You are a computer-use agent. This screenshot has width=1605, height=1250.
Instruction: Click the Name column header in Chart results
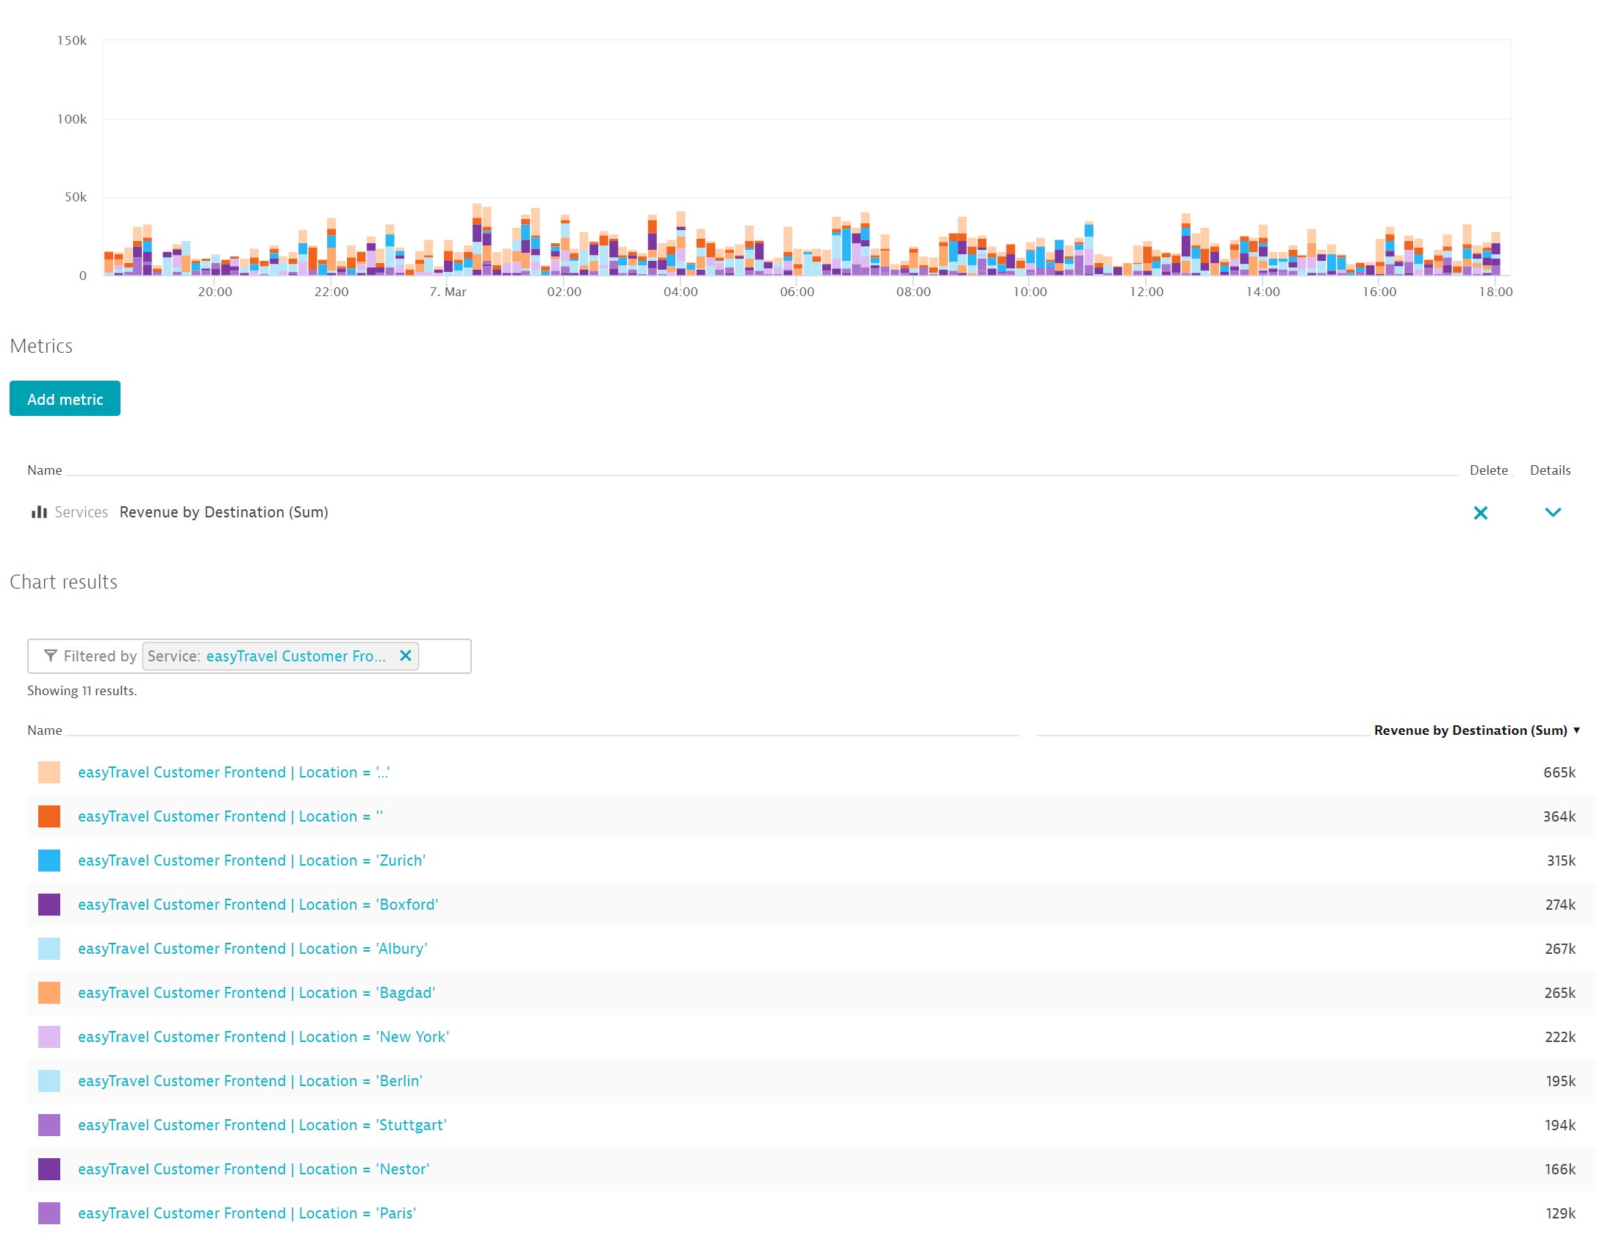(x=44, y=730)
